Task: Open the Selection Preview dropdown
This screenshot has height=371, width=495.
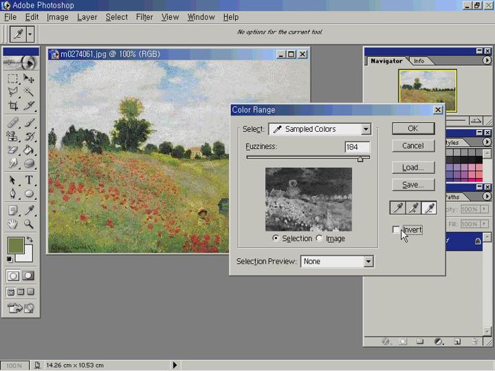Action: tap(368, 261)
